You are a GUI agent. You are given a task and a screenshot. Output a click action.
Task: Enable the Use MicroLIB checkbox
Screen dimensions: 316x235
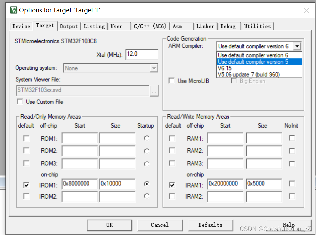tap(172, 81)
